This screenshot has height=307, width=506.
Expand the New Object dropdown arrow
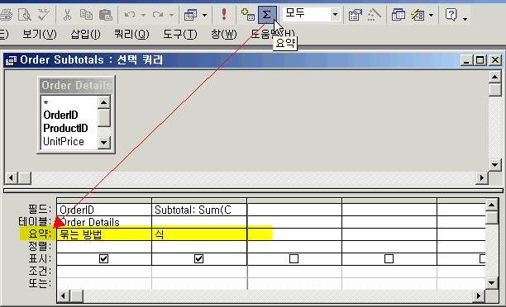click(432, 15)
